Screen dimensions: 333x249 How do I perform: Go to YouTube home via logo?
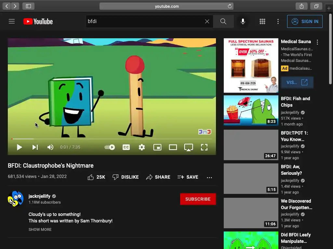pos(38,21)
